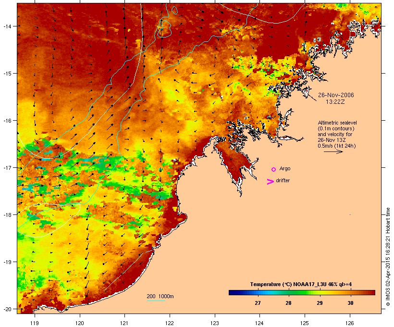Screen dimensions: 394x327
Task: Click the latitude axis label -19
Action: 7,262
